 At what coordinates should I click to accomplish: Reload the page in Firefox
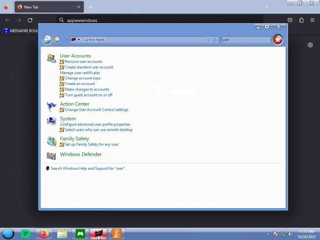30,20
